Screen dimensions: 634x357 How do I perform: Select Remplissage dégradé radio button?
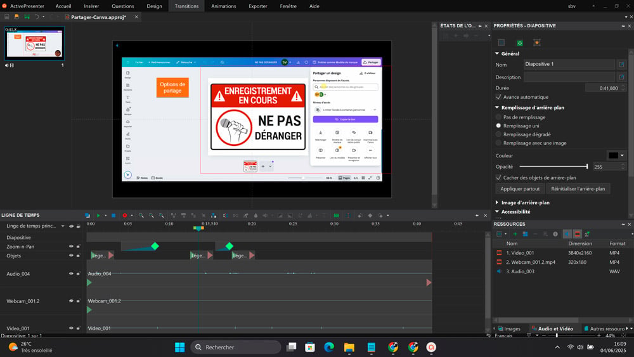click(x=498, y=134)
